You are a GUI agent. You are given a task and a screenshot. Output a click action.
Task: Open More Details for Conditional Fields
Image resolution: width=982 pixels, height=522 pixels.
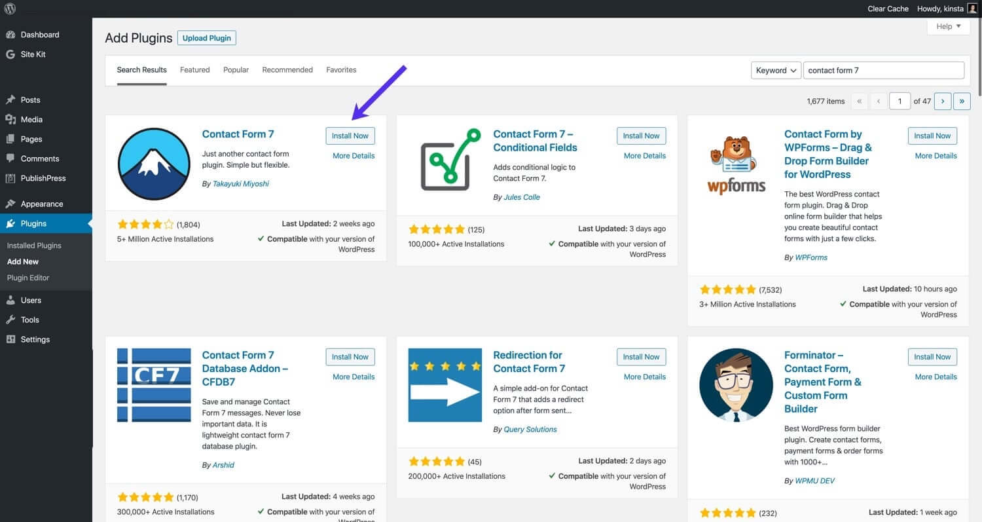pos(645,156)
